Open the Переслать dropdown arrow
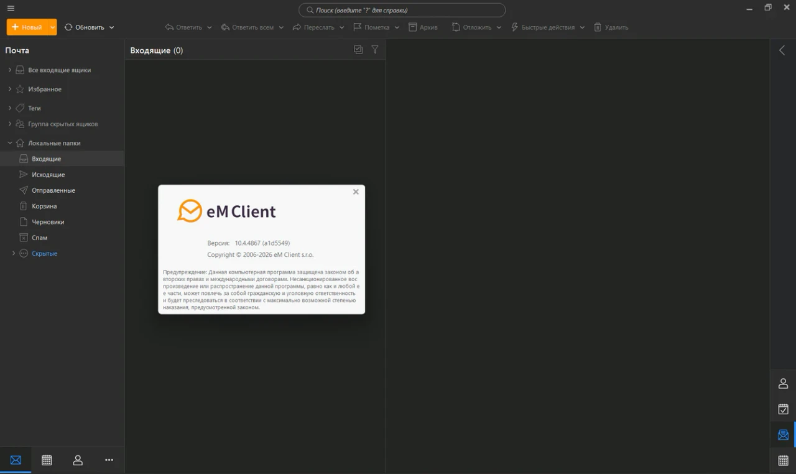This screenshot has width=796, height=474. point(341,27)
